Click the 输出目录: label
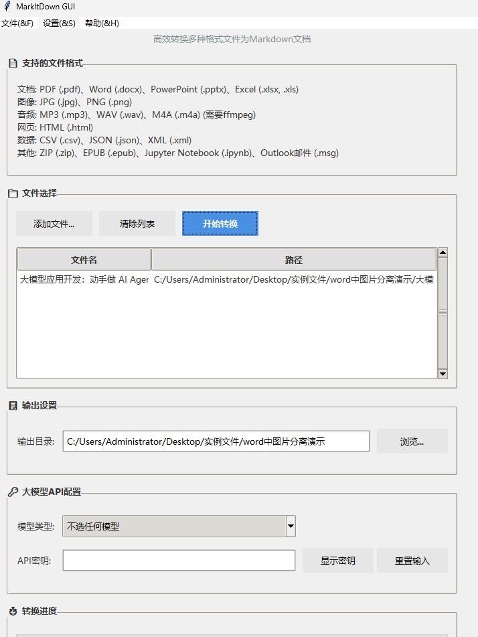The image size is (478, 637). click(x=35, y=441)
